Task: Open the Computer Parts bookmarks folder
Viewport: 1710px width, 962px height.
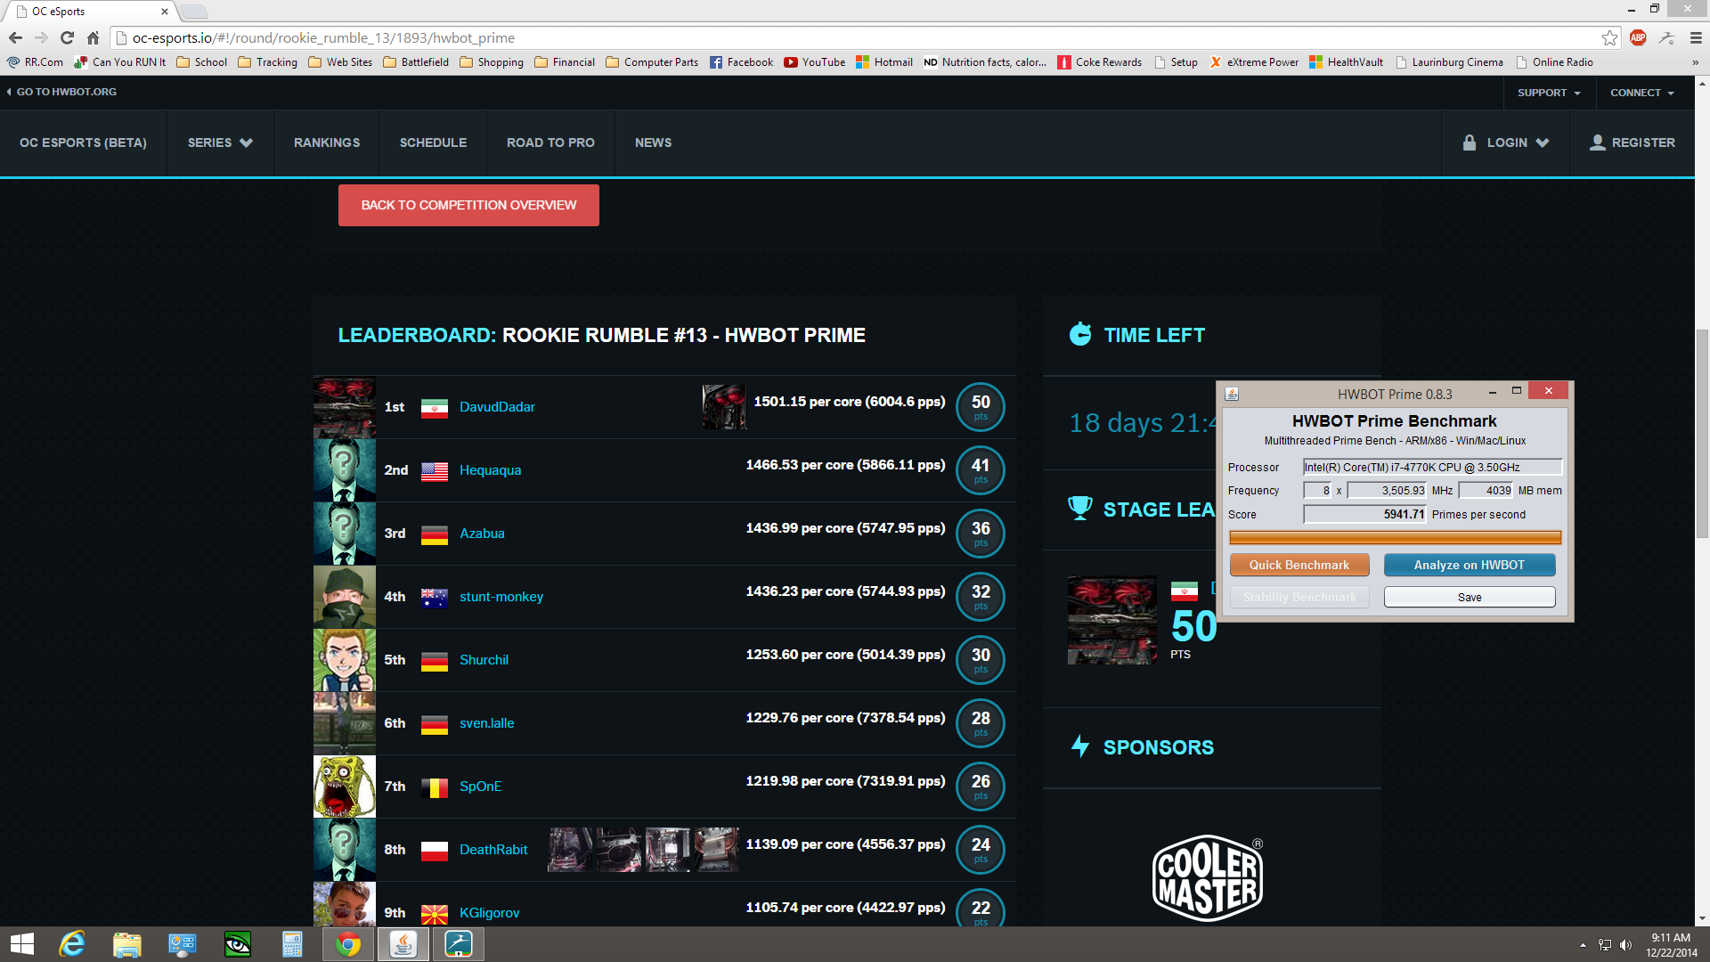Action: (652, 62)
